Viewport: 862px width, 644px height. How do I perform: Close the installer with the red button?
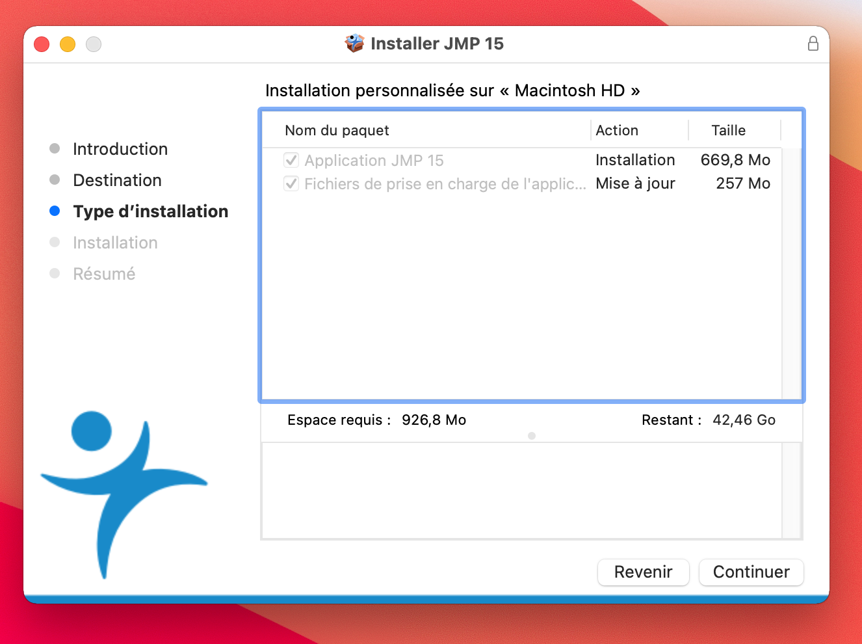pyautogui.click(x=42, y=44)
